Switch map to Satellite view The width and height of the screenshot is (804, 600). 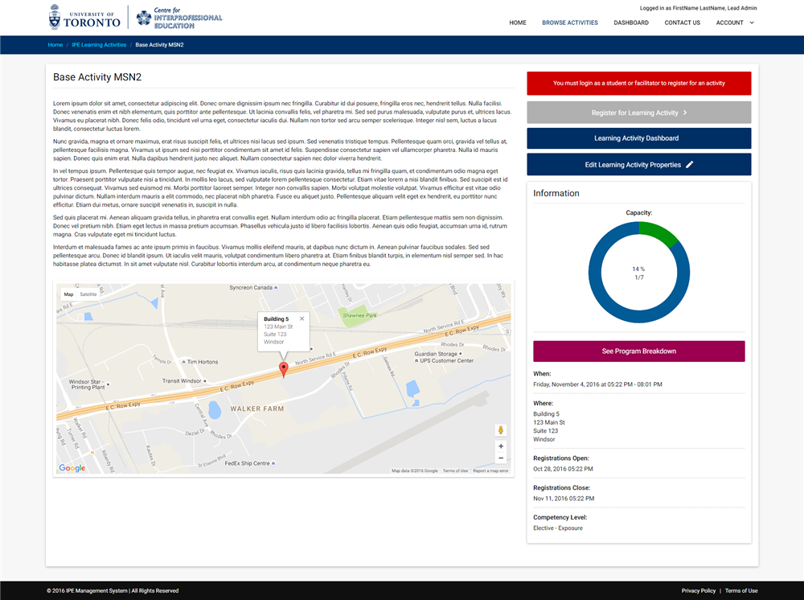(88, 294)
